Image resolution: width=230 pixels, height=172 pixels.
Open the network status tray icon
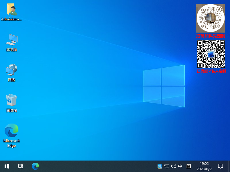coord(167,166)
